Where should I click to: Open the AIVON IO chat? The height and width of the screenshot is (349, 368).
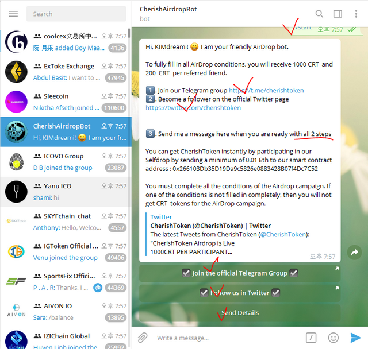66,312
